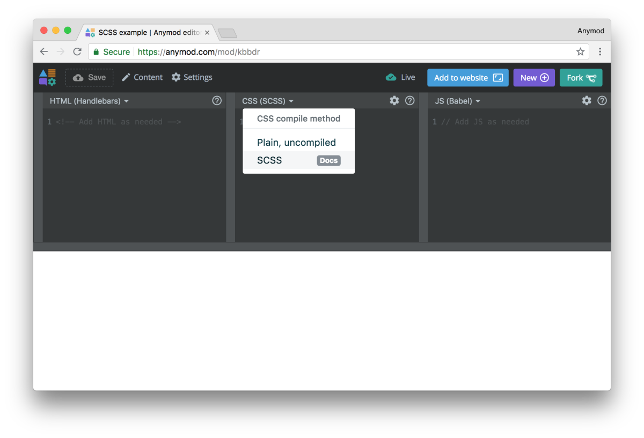Select the SCSS example browser tab
644x438 pixels.
coord(148,32)
